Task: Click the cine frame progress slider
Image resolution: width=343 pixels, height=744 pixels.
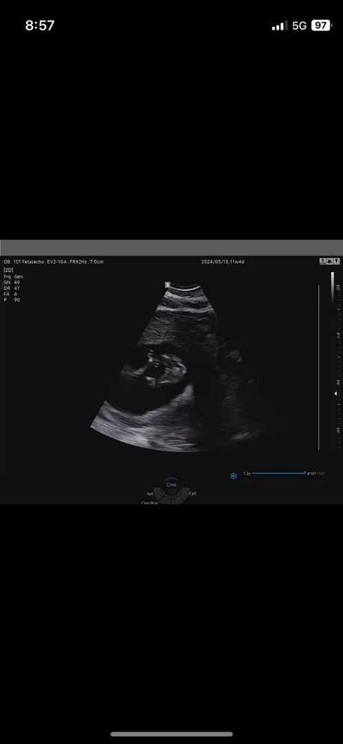Action: coord(278,473)
